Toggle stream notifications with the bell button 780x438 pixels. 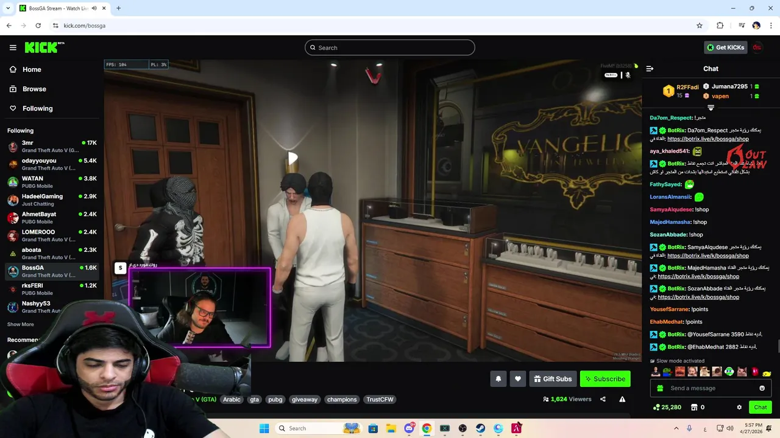tap(498, 379)
